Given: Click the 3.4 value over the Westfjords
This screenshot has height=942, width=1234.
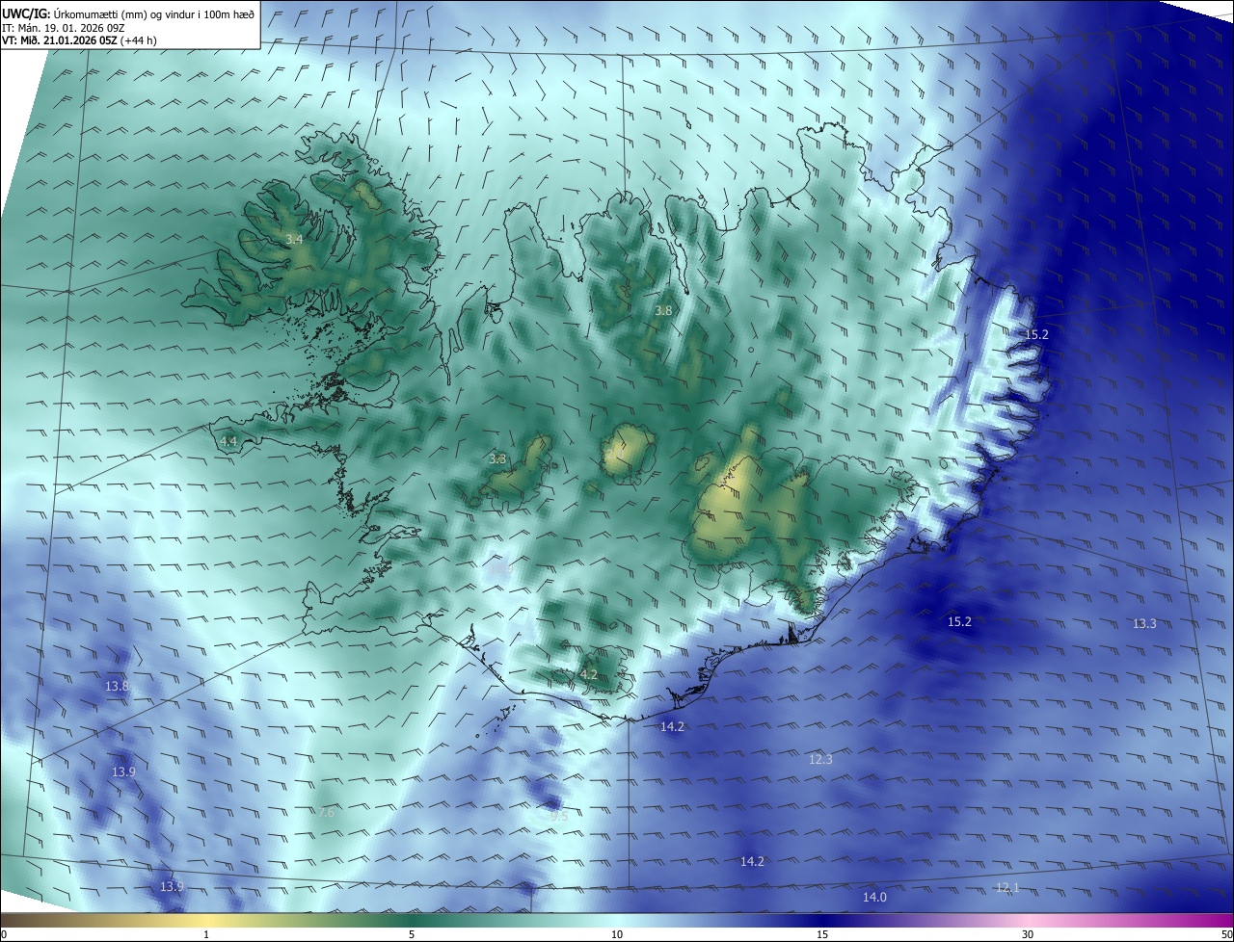Looking at the screenshot, I should [x=295, y=239].
